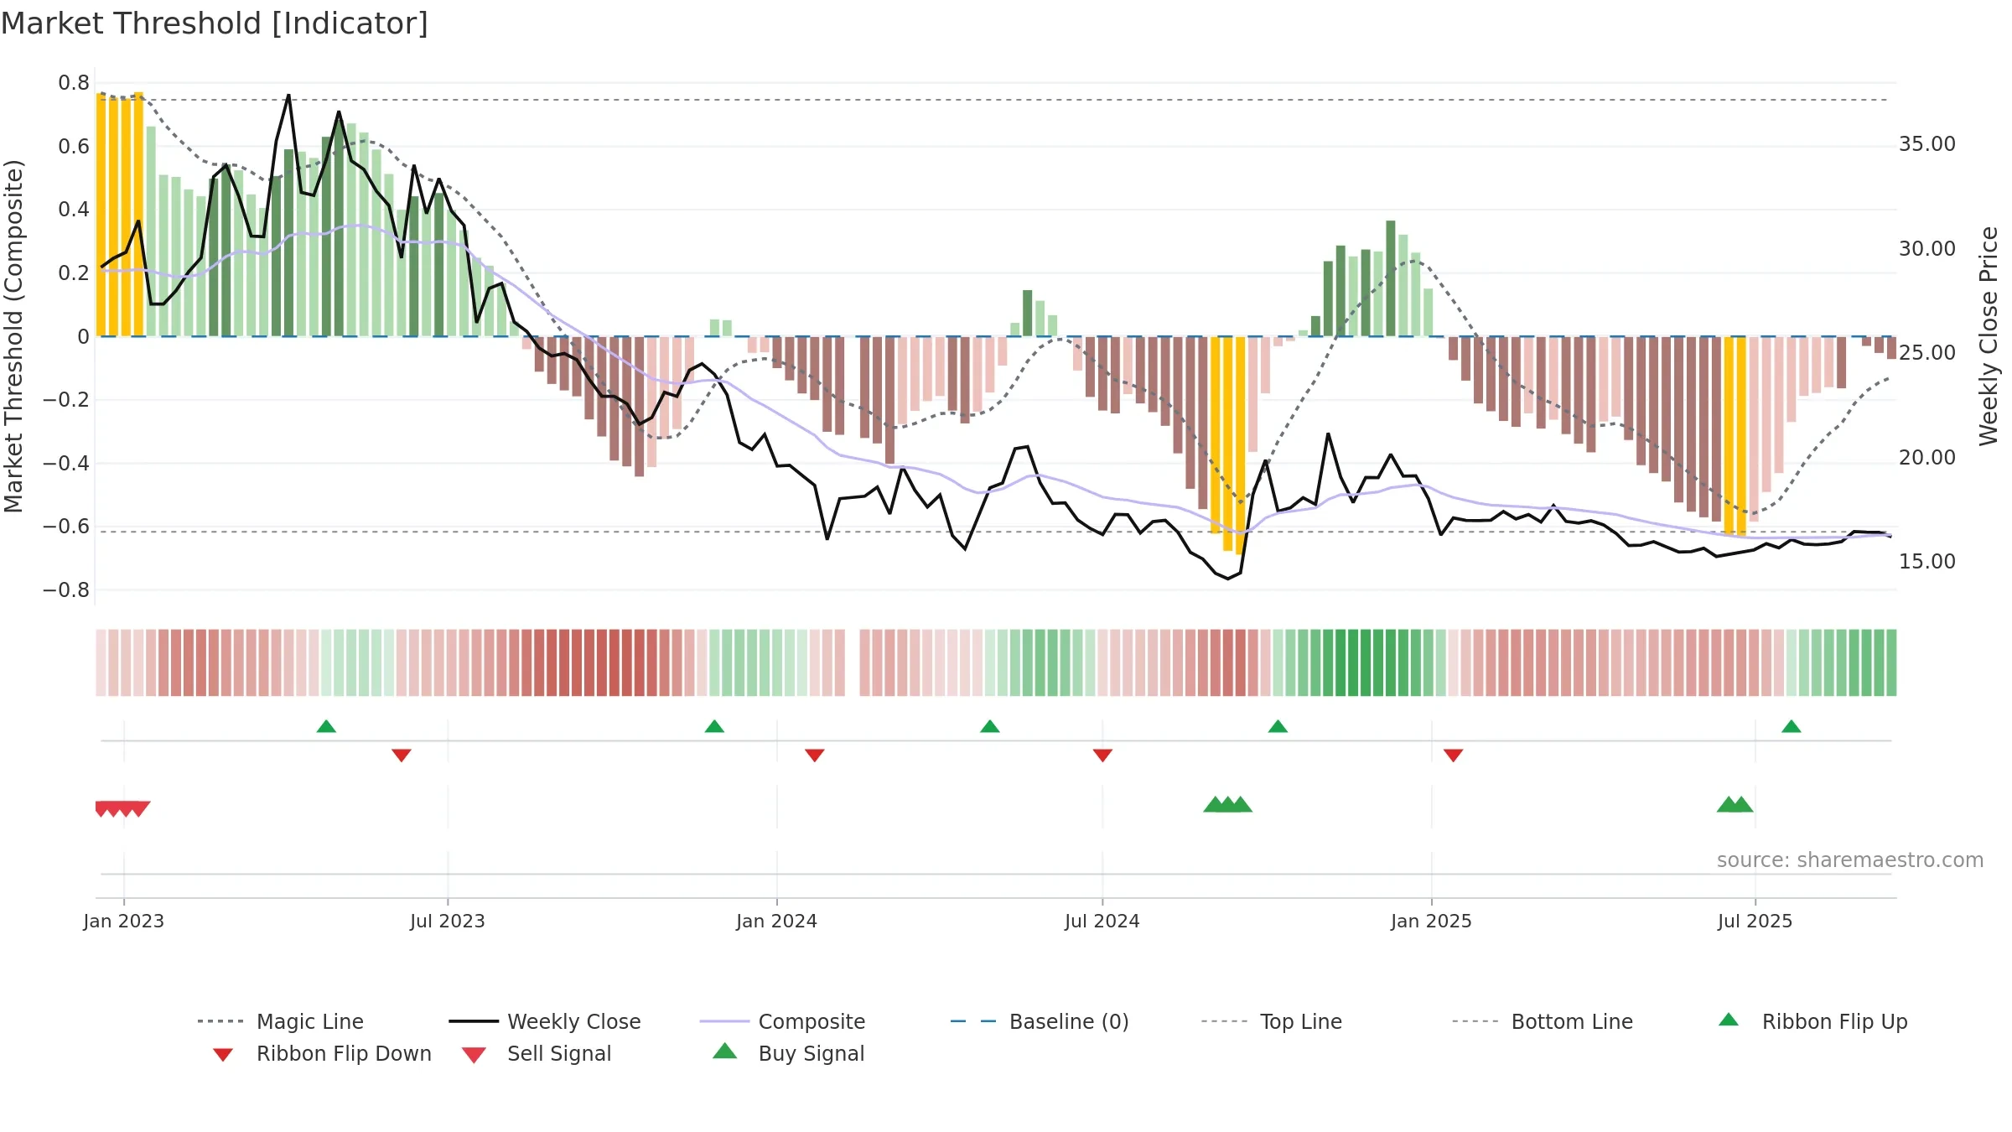Screen dimensions: 2012x1132
Task: Click the ribbon flip up triangle between Jul 2024 and Jan 2025
Action: click(x=1278, y=726)
